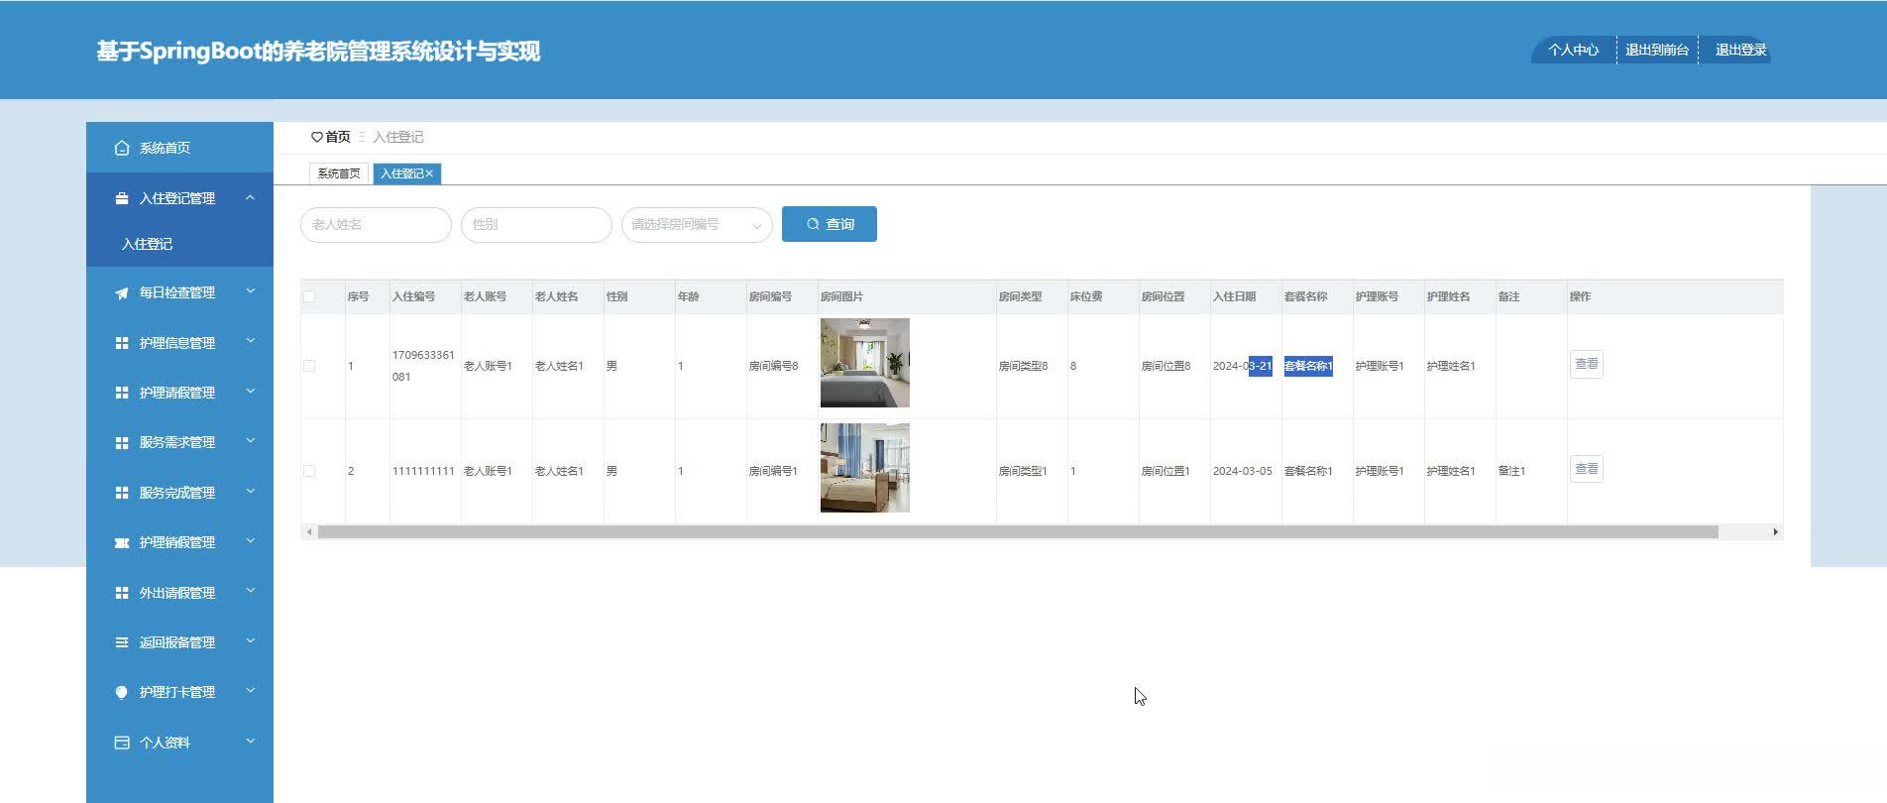
Task: Click the right arrow of the horizontal scrollbar
Action: click(1775, 532)
